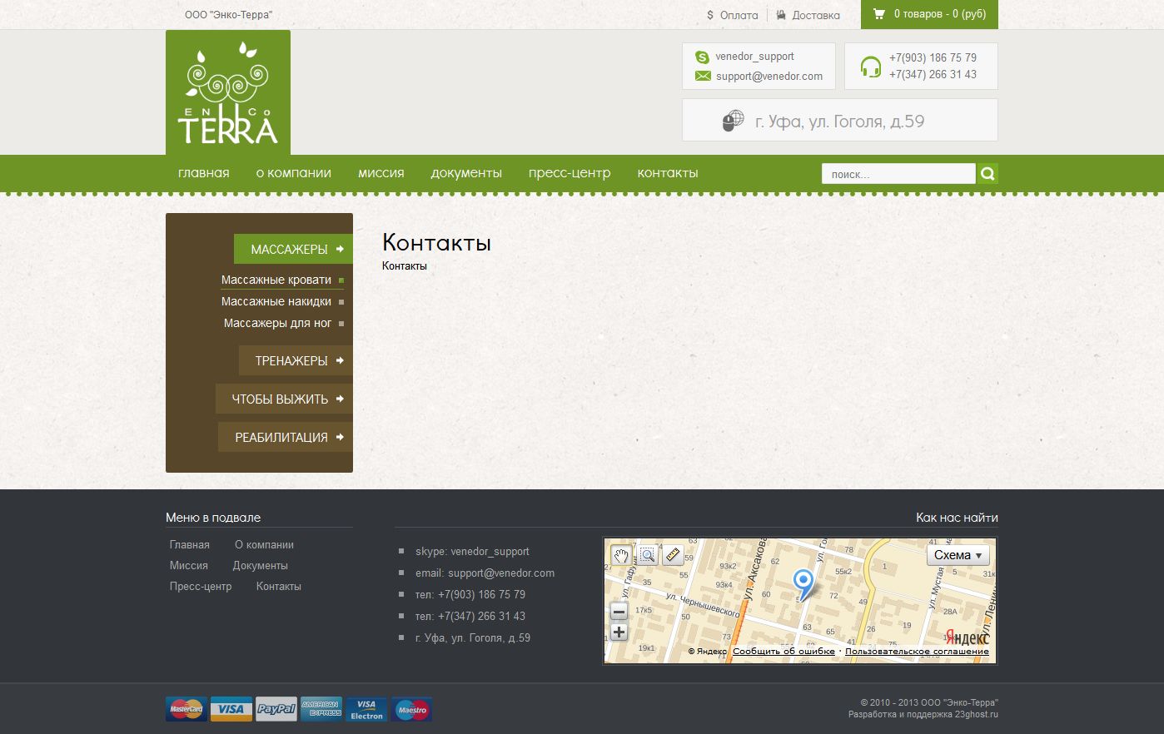Select the map hand pan tool
1164x734 pixels.
(621, 555)
